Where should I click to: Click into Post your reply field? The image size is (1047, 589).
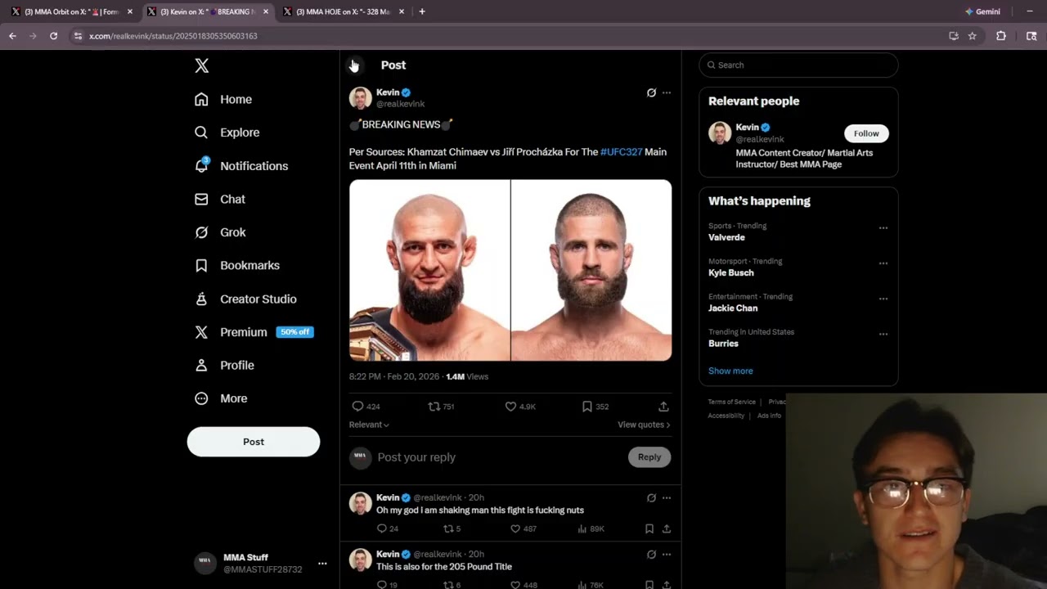[499, 457]
